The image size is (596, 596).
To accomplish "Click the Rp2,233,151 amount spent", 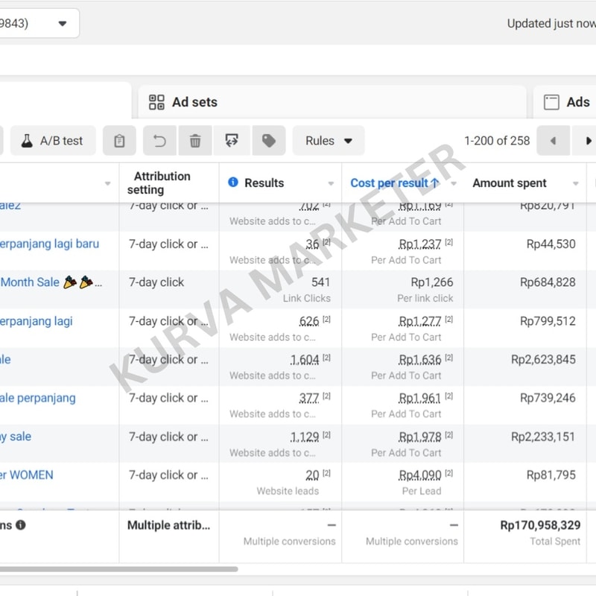I will [543, 437].
